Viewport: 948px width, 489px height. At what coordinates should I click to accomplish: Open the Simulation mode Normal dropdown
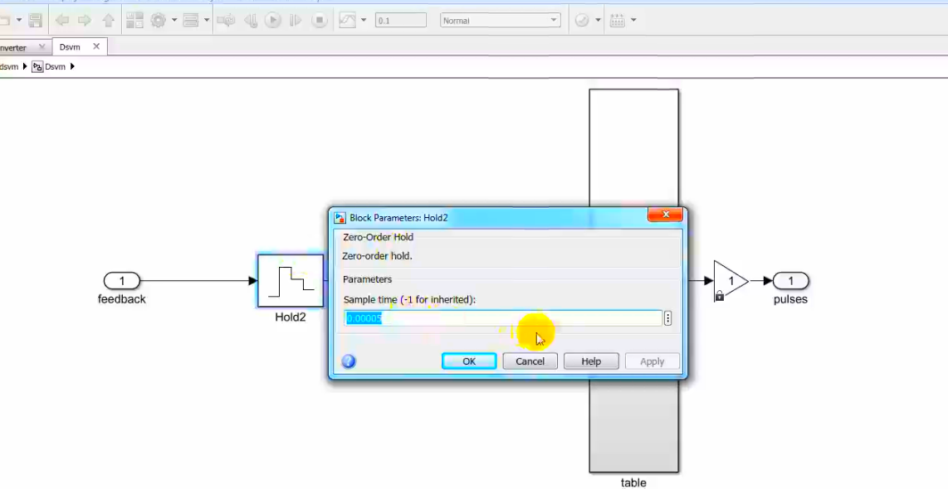click(x=500, y=21)
